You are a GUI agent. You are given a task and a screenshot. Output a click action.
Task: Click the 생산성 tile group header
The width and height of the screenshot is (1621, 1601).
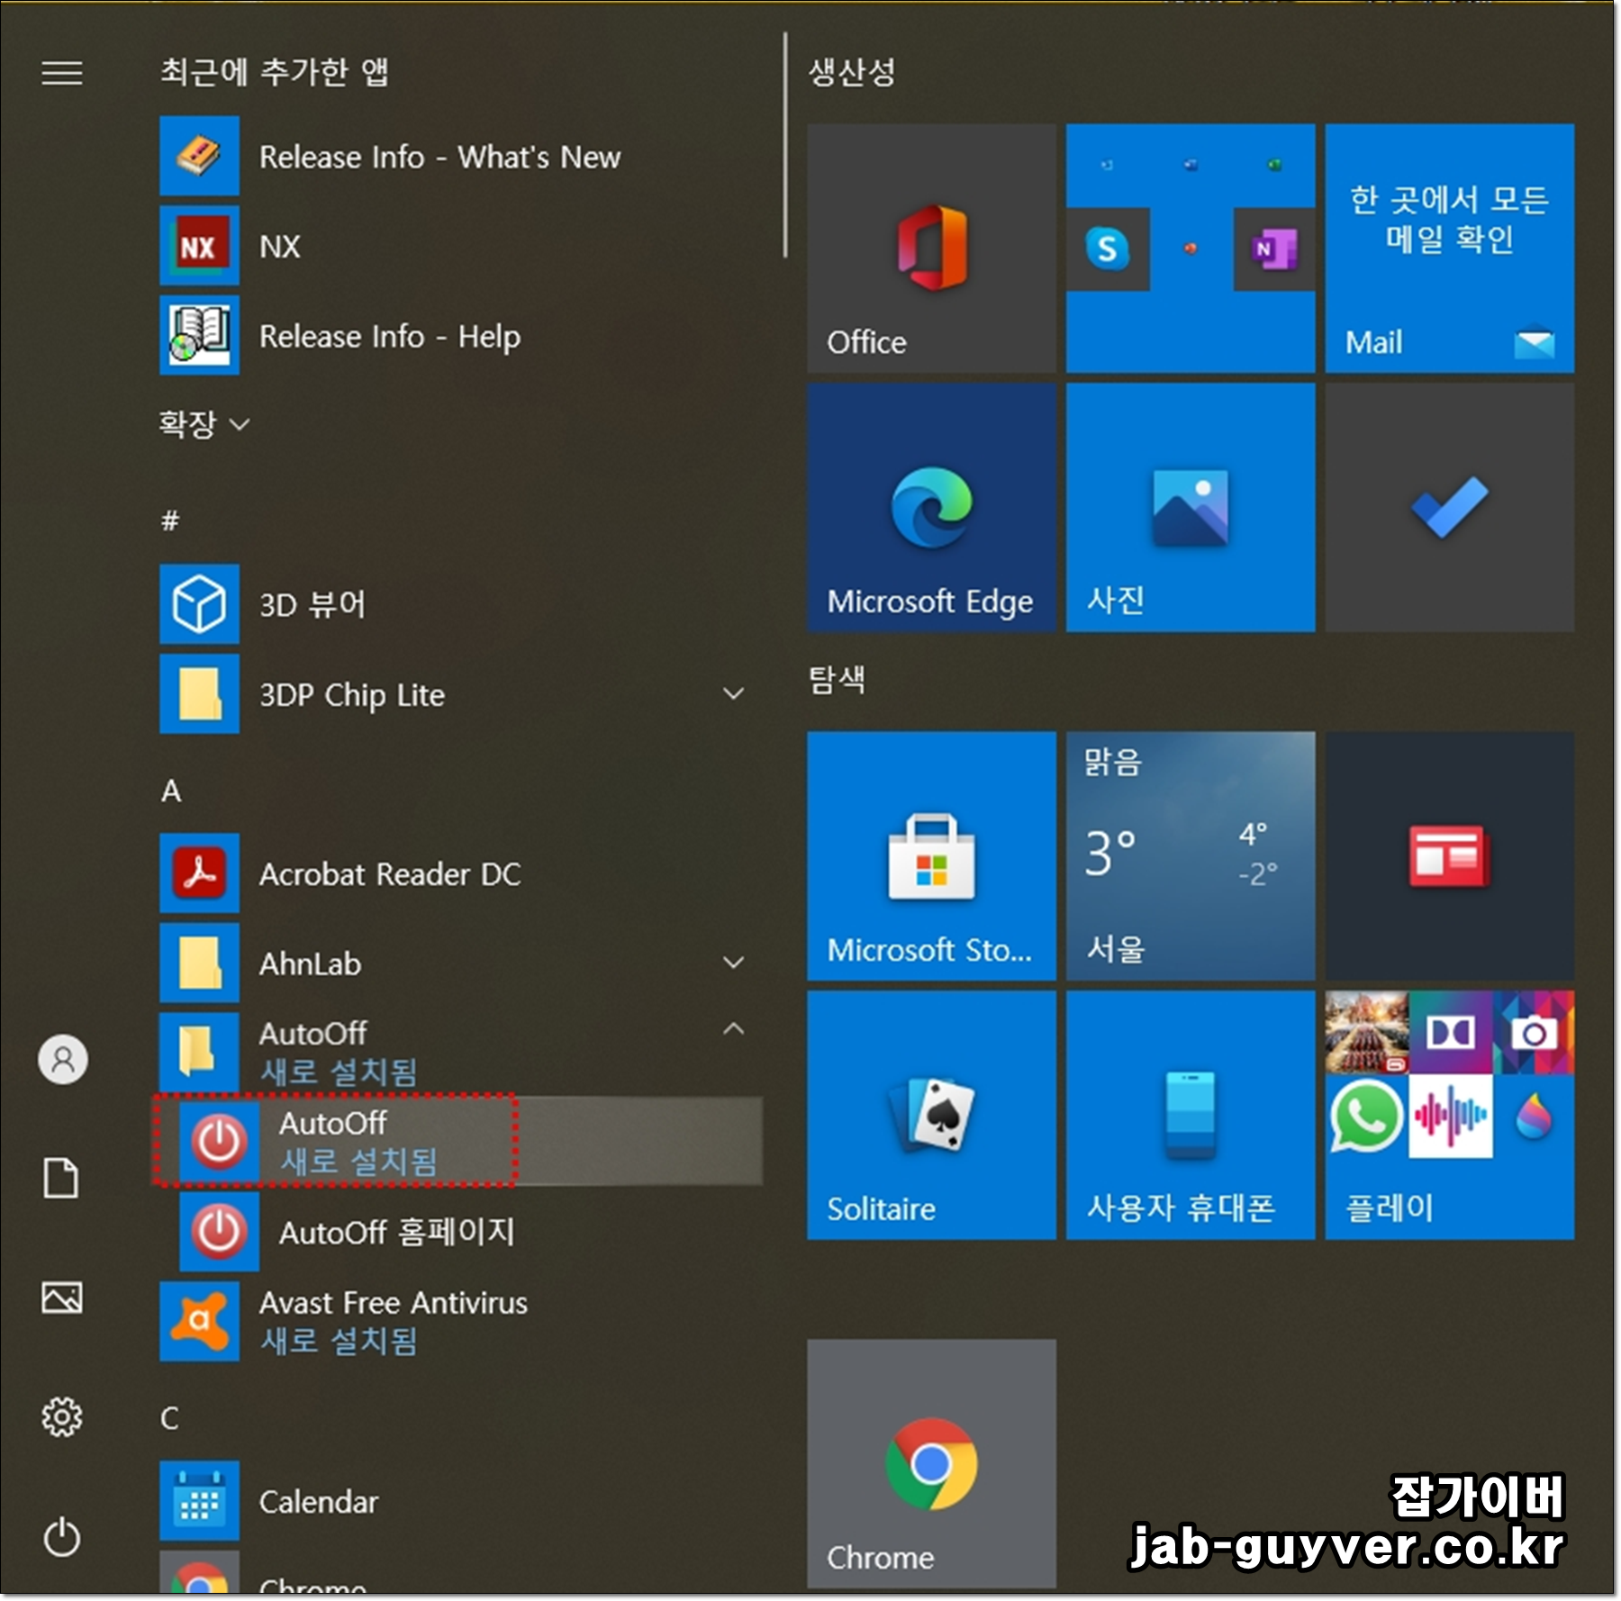pos(852,72)
